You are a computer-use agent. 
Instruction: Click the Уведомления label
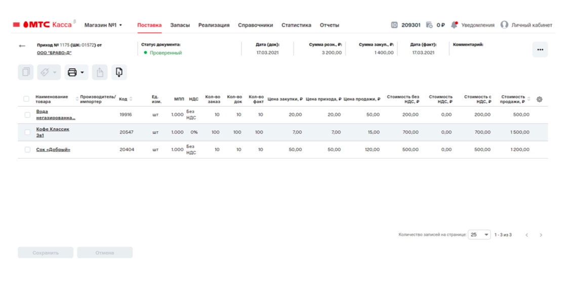[x=478, y=25]
